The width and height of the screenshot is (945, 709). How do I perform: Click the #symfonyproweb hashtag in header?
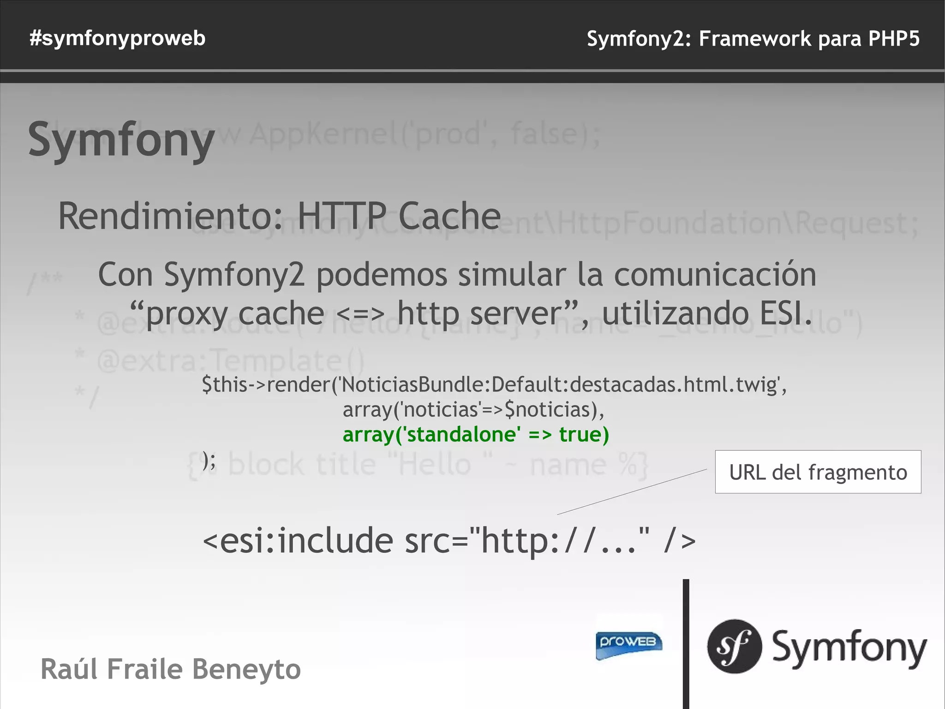[x=117, y=39]
